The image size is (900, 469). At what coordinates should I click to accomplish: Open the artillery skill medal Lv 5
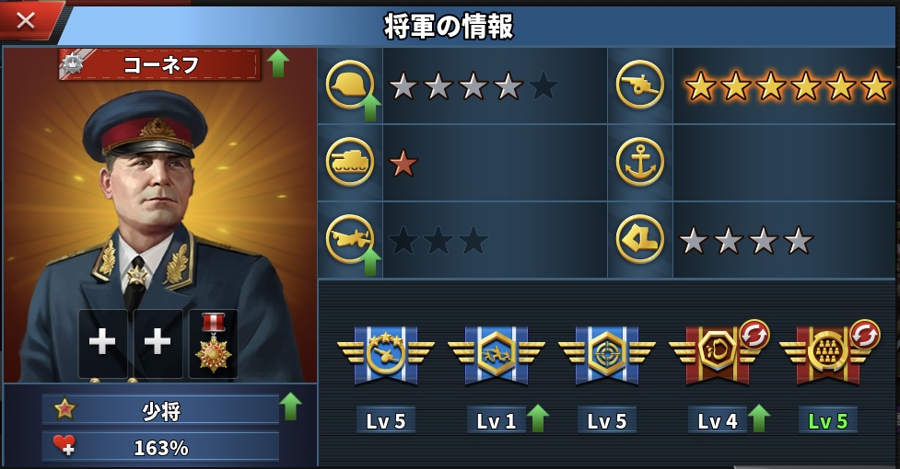click(386, 354)
